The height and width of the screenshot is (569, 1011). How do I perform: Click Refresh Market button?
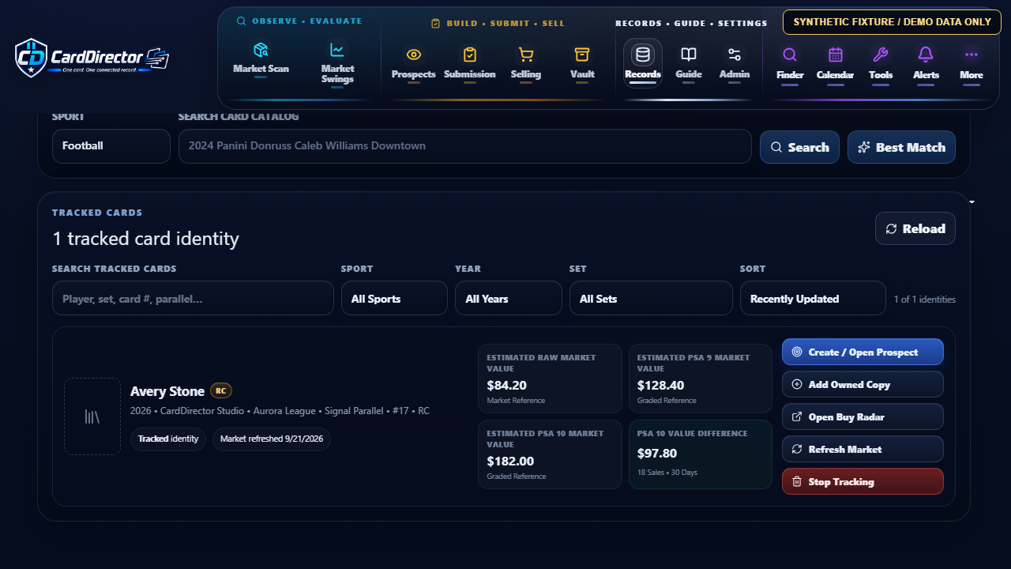pyautogui.click(x=863, y=449)
